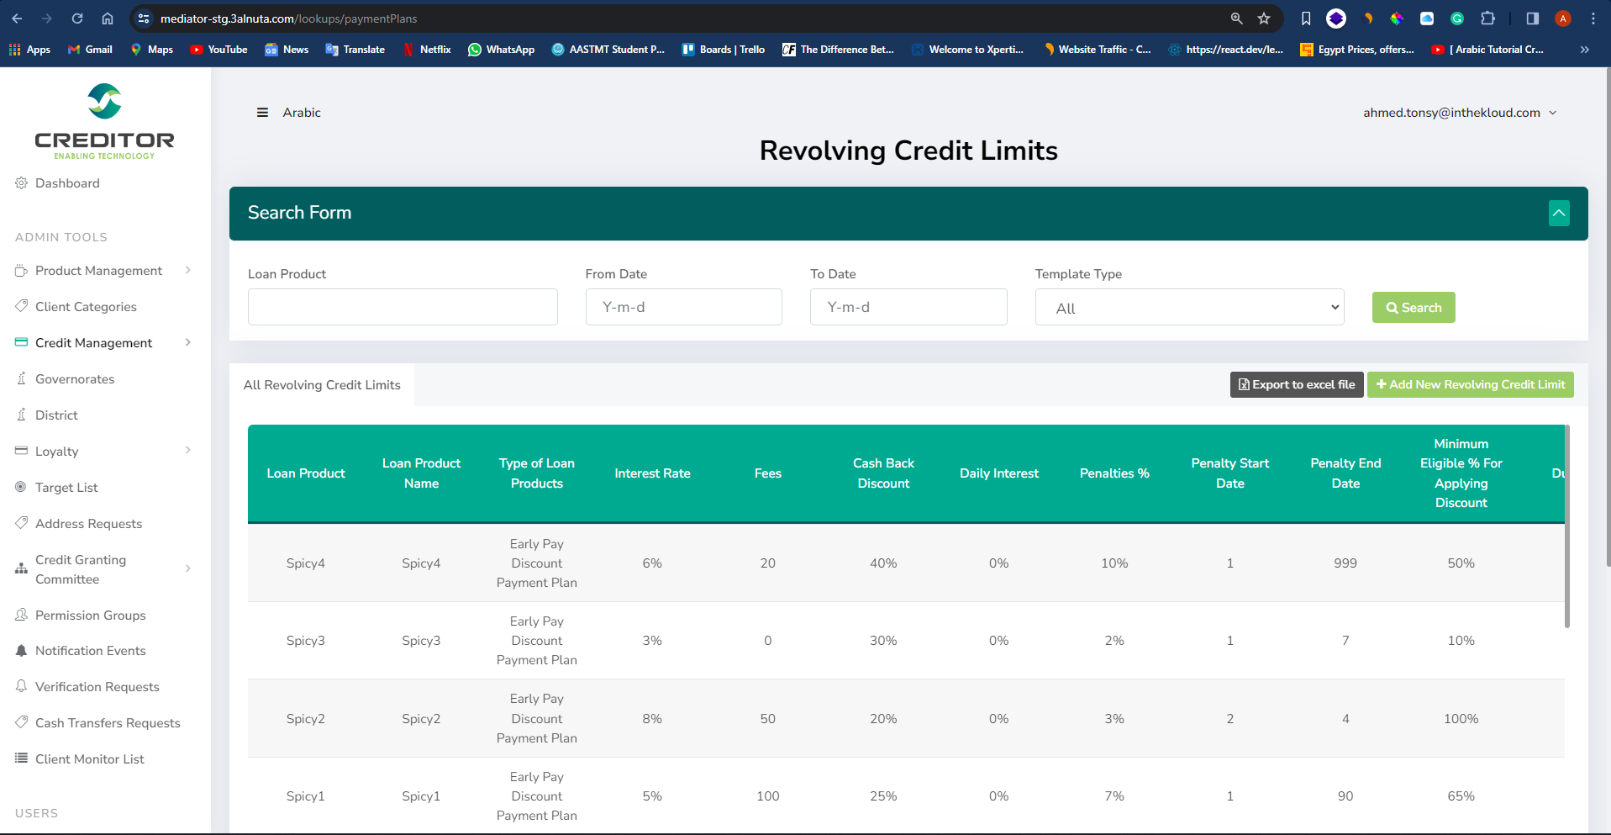Click the Loan Product input field
The height and width of the screenshot is (835, 1611).
click(403, 308)
